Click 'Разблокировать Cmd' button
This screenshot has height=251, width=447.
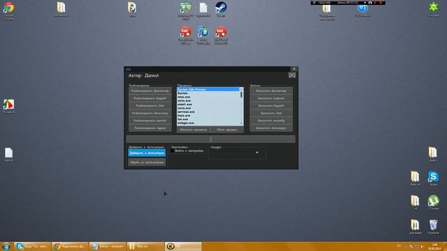[x=150, y=105]
